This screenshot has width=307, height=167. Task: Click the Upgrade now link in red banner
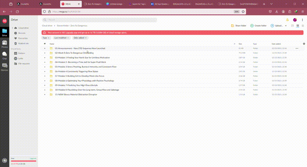tap(71, 33)
